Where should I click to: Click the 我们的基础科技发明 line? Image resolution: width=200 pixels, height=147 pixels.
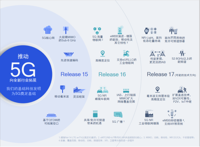(x=24, y=89)
